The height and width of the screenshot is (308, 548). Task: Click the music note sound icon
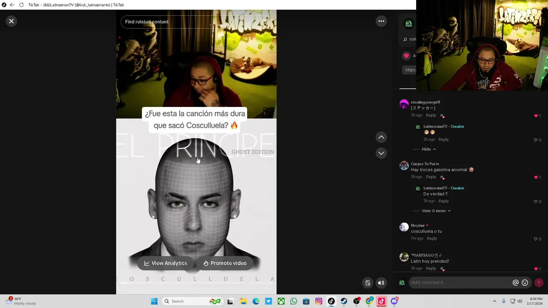pos(405,39)
